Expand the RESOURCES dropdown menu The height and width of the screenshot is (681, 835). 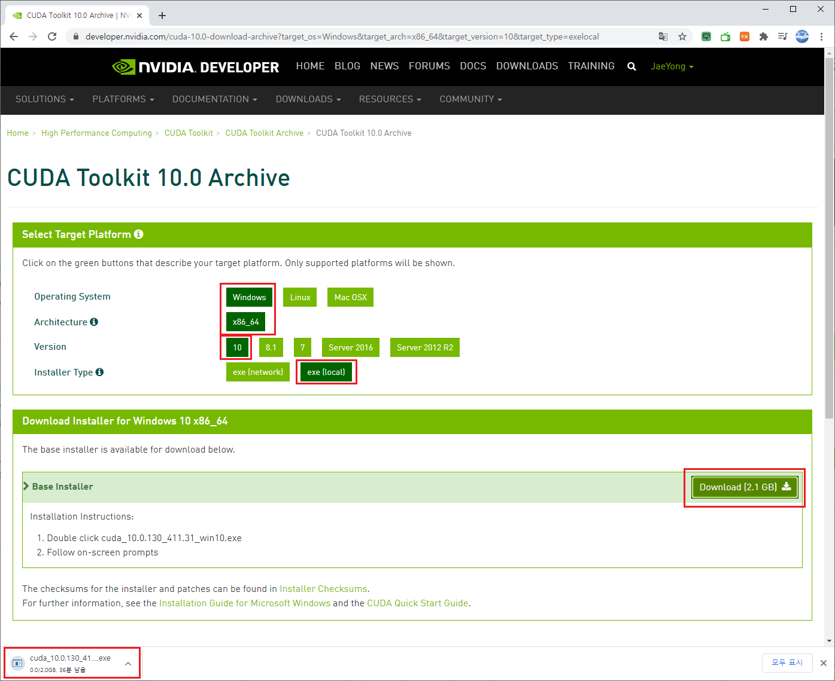[390, 99]
